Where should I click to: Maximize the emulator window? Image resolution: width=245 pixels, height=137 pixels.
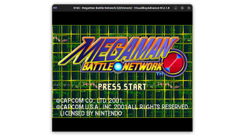pyautogui.click(x=182, y=8)
